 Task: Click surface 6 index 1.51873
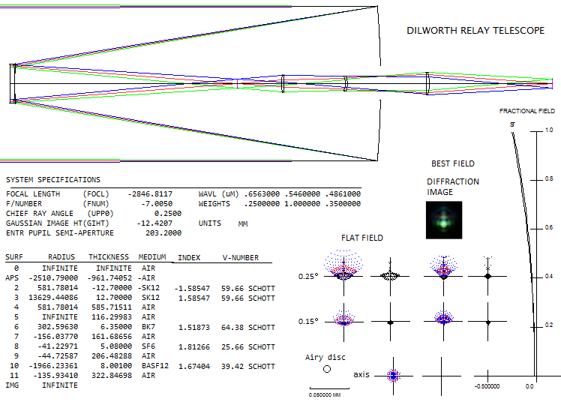(194, 327)
